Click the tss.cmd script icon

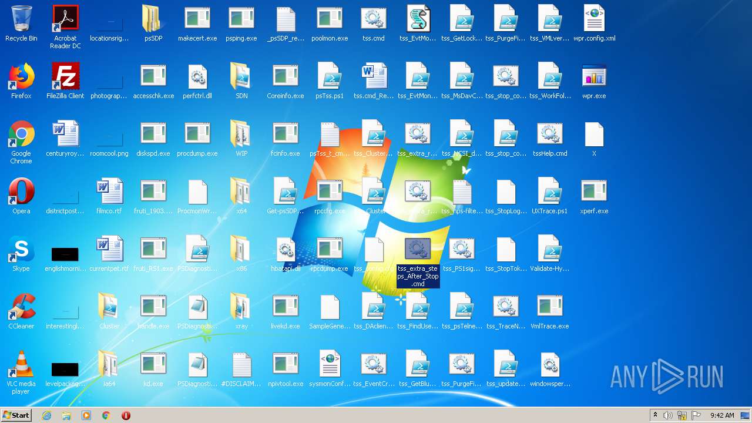[374, 23]
